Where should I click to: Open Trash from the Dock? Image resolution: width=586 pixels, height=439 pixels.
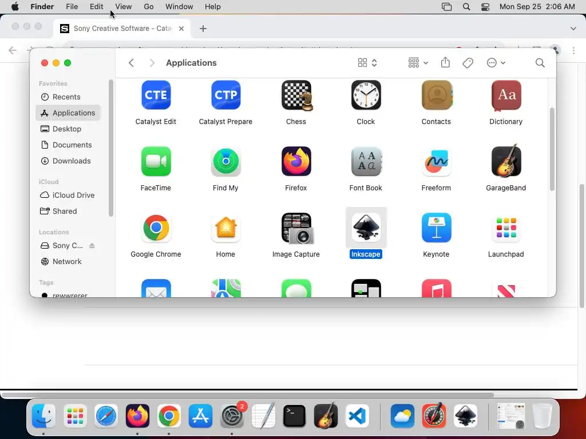point(542,416)
